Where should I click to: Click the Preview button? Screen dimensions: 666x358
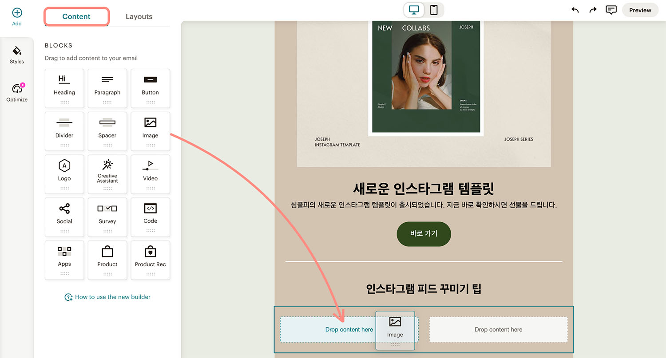pyautogui.click(x=640, y=10)
